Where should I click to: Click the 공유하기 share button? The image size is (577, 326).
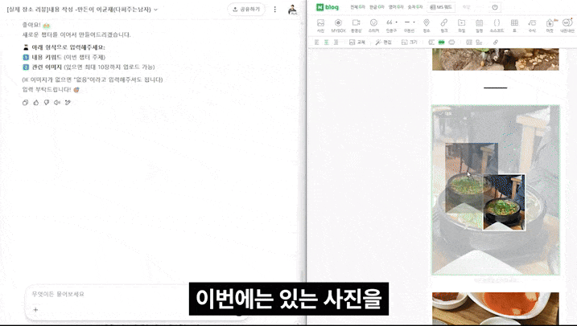(245, 10)
